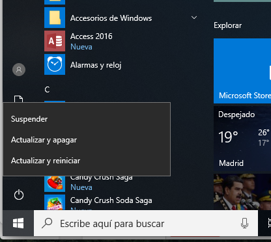Select Suspender from the power menu
The width and height of the screenshot is (271, 242).
point(87,119)
